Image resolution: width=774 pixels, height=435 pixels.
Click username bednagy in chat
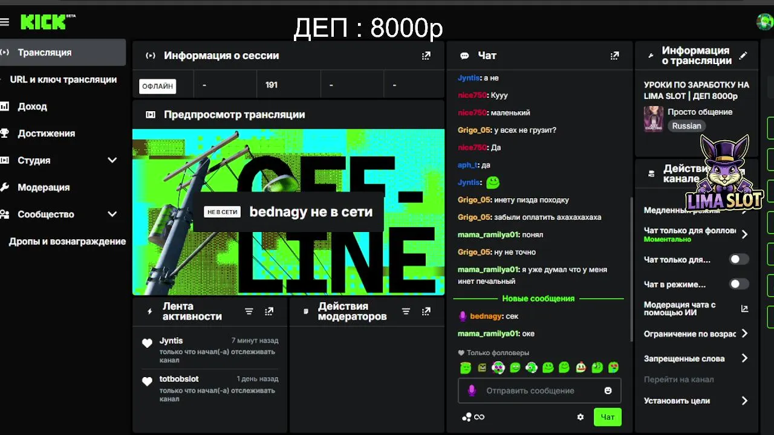(x=486, y=316)
